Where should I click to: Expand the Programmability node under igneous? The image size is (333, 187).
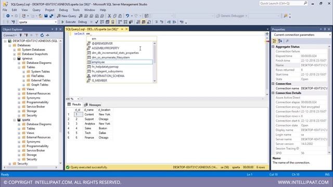click(x=19, y=102)
